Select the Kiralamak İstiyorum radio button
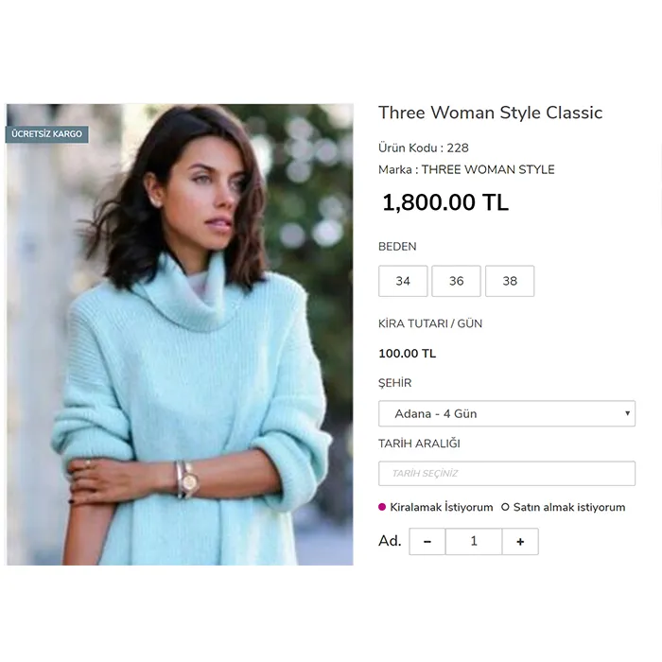 [382, 507]
